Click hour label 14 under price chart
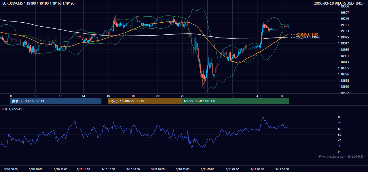 tap(83, 96)
